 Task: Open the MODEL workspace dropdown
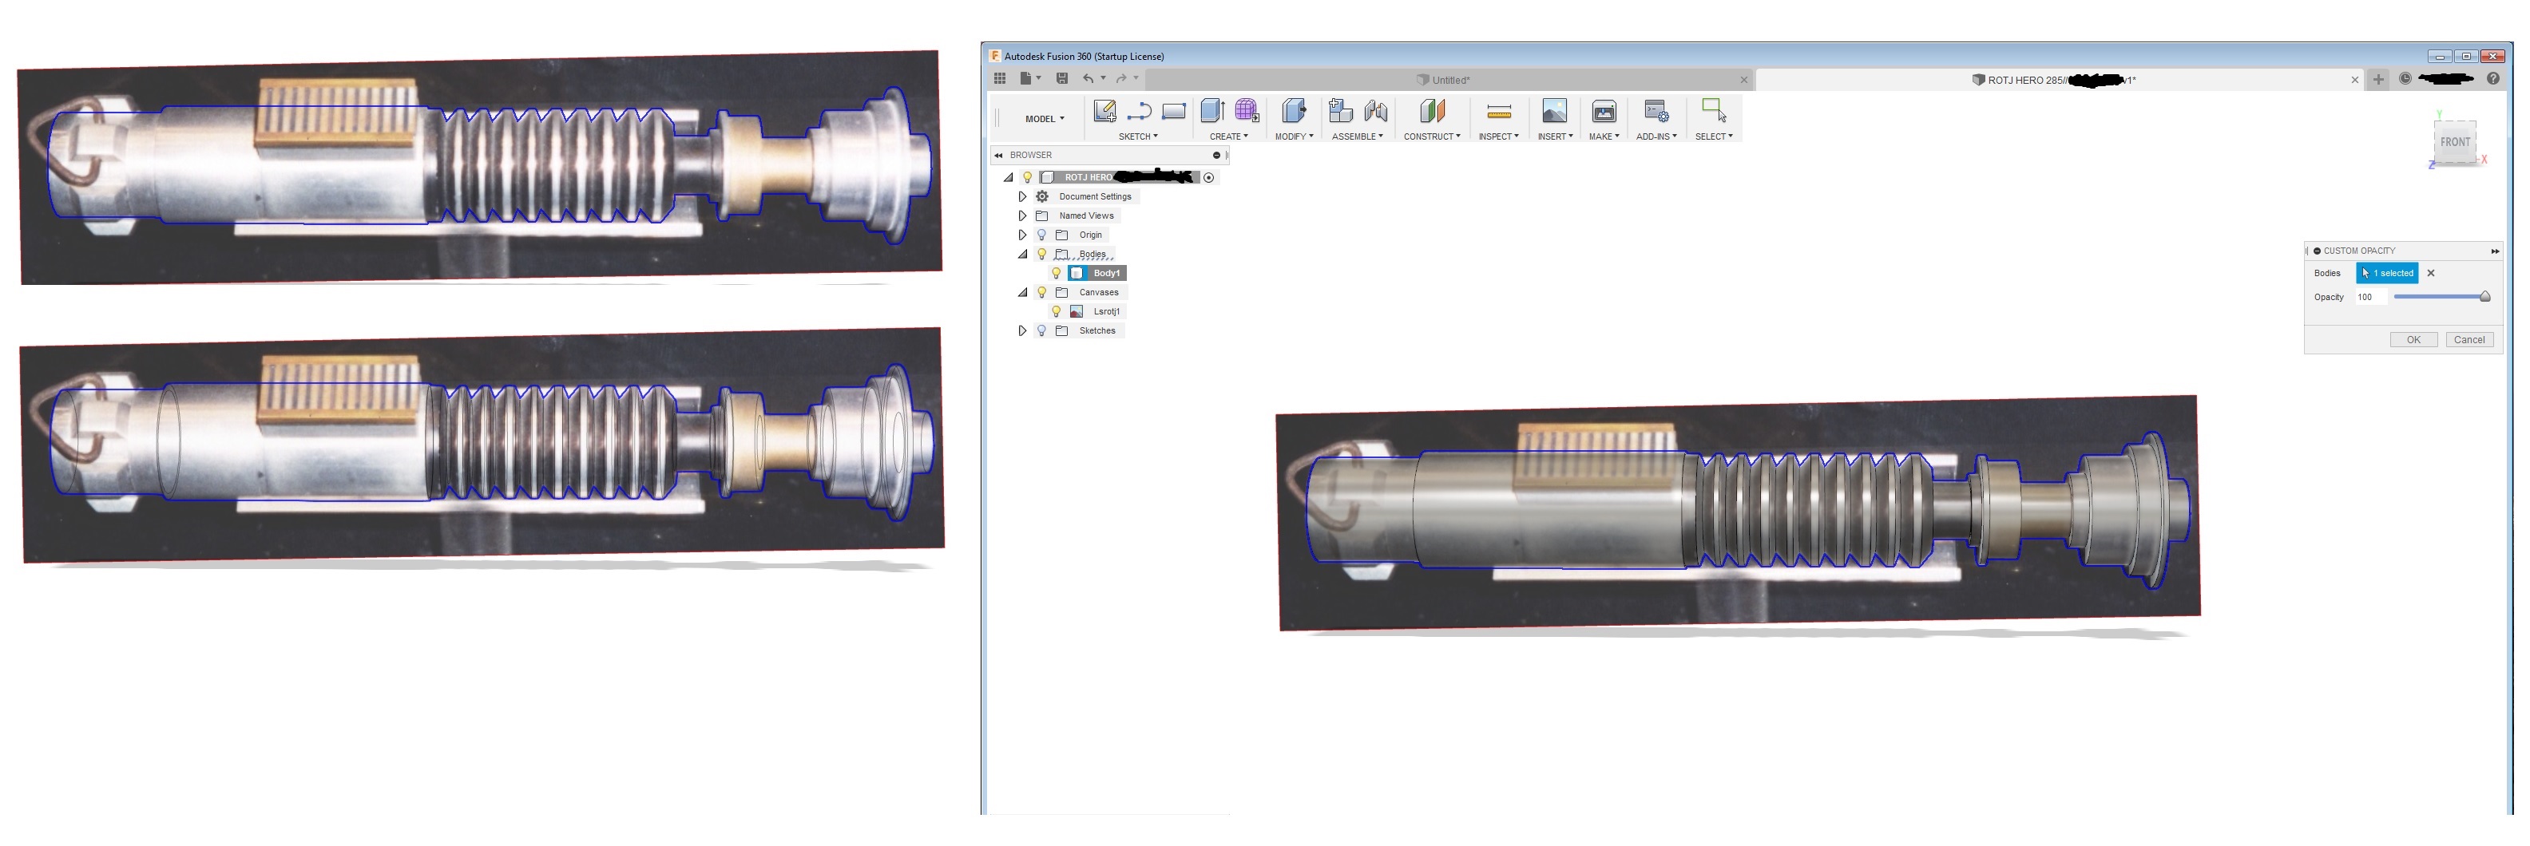[x=1045, y=119]
